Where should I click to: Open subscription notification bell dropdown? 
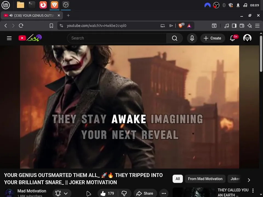click(62, 193)
